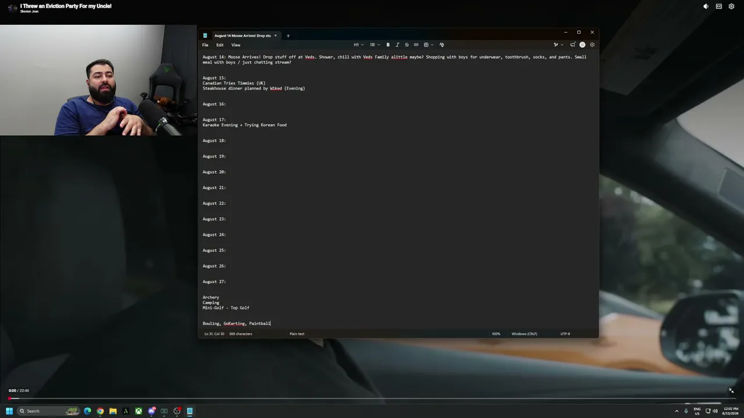Open the Copilot rewrite dropdown in Notepad
The width and height of the screenshot is (744, 418).
click(559, 45)
